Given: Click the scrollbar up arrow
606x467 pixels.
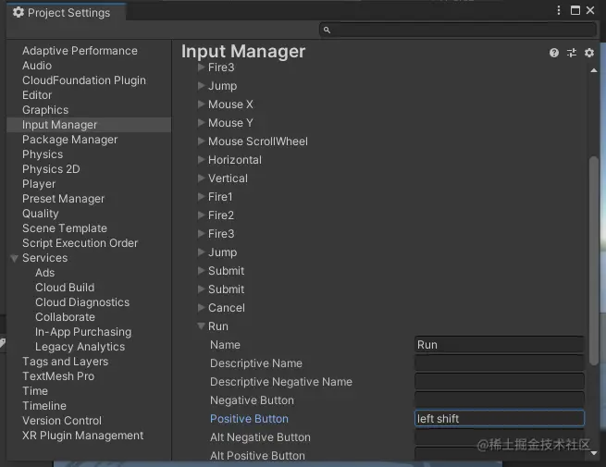Looking at the screenshot, I should coord(594,70).
